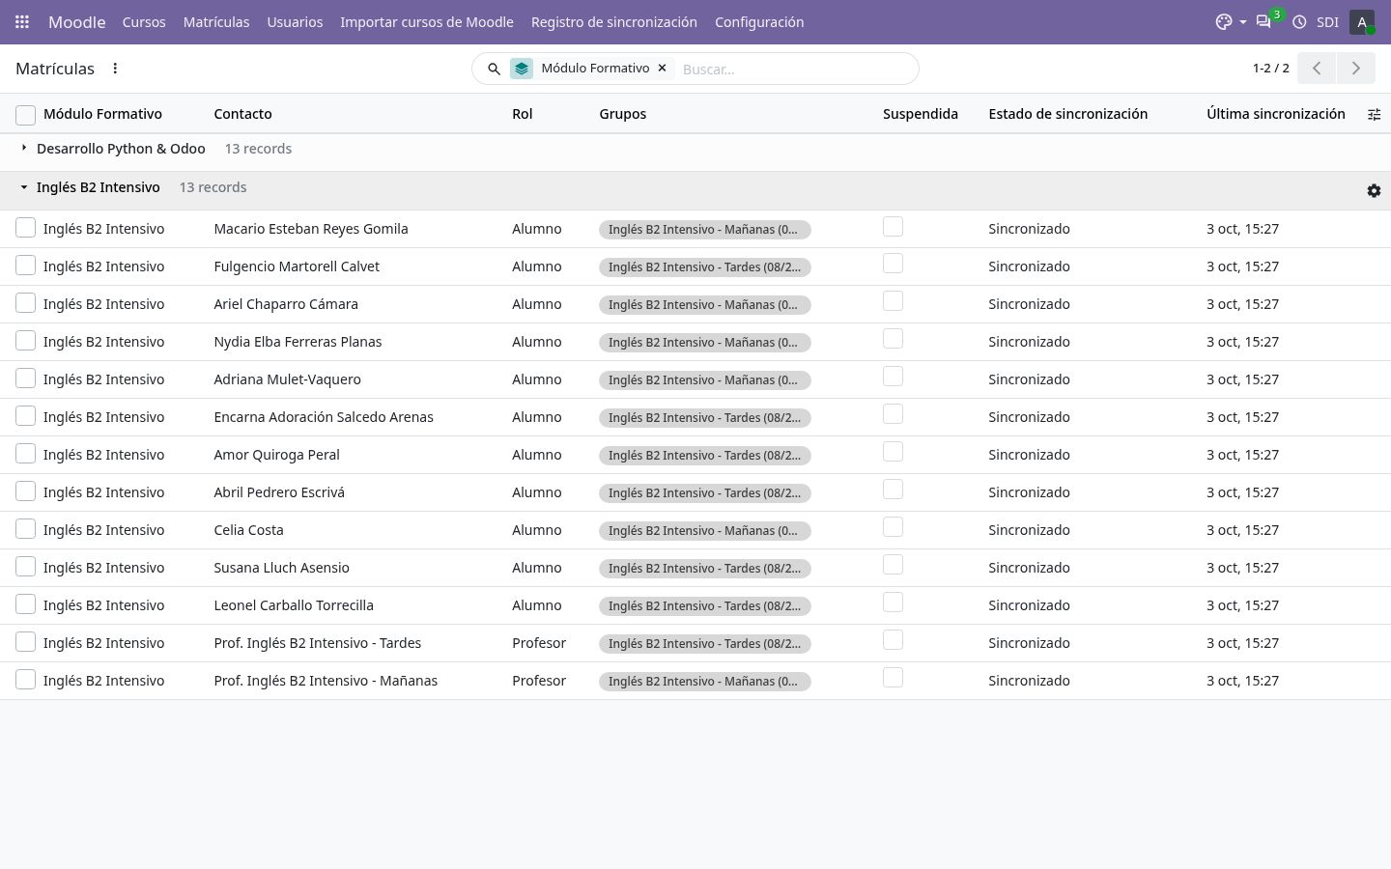Viewport: 1391px width, 869px height.
Task: Expand the Desarrollo Python & Odoo group
Action: click(x=24, y=148)
